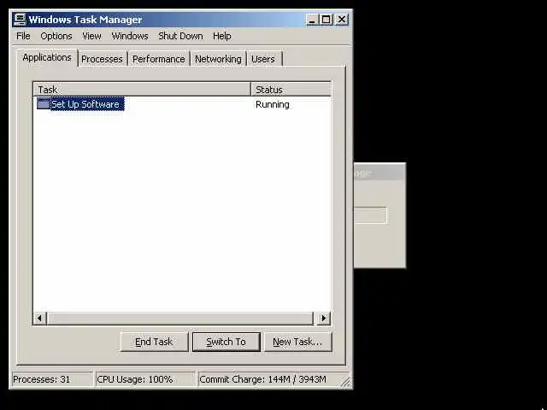Open the Windows menu
This screenshot has width=547, height=410.
(x=130, y=36)
